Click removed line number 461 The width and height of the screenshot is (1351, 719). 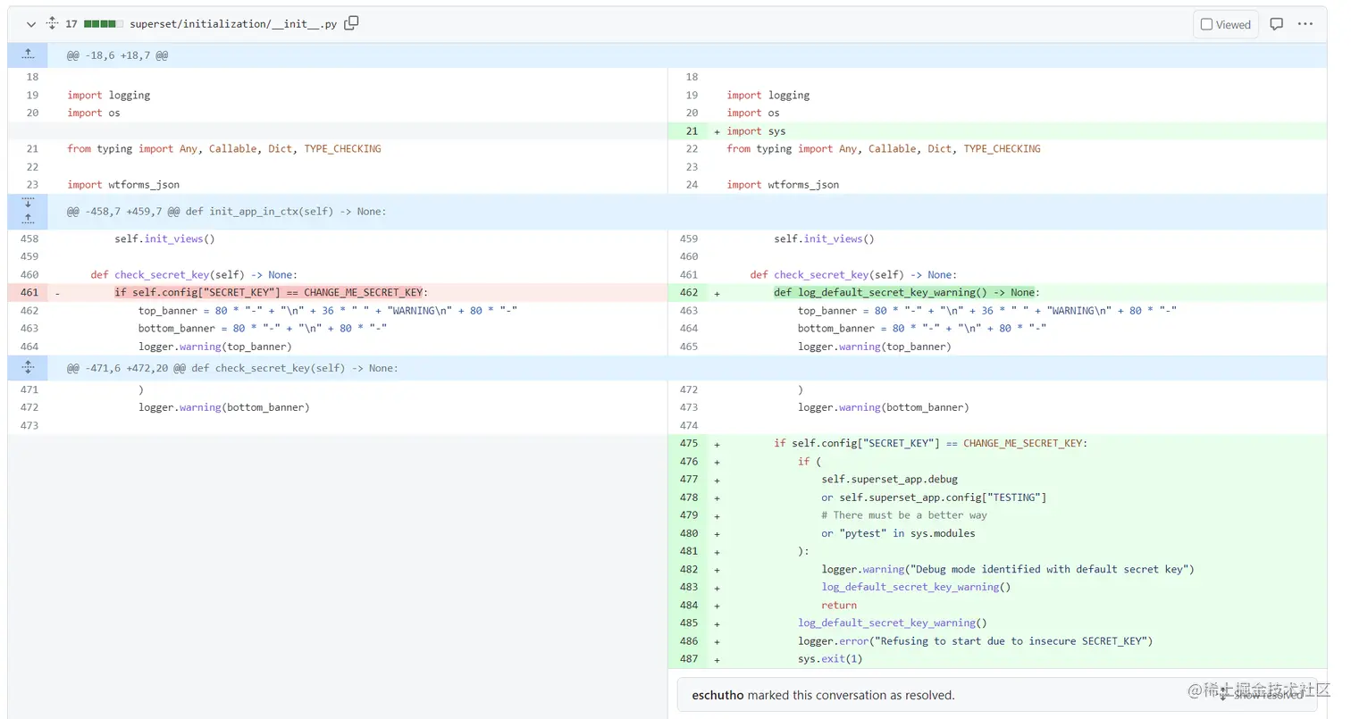[x=29, y=292]
